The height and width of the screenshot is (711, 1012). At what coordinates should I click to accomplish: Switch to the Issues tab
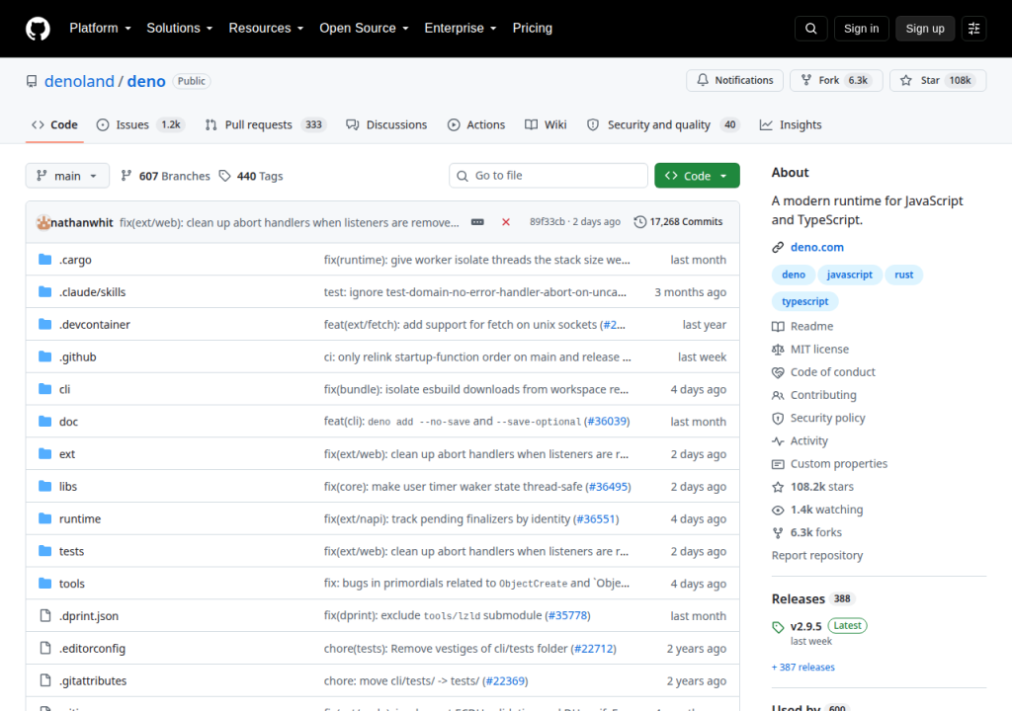click(x=140, y=124)
